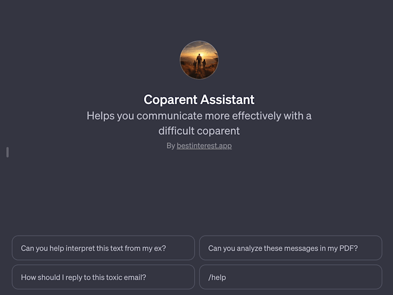393x295 pixels.
Task: Visit the GPT author's bestinterest.app website
Action: [204, 146]
